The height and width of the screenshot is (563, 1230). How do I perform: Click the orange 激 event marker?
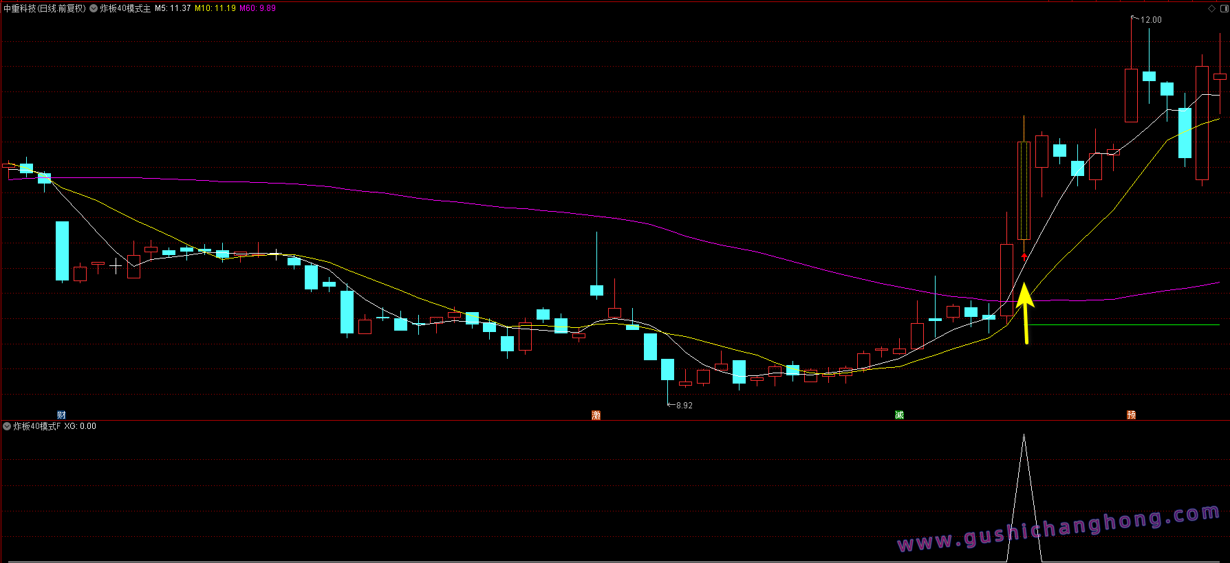tap(596, 415)
